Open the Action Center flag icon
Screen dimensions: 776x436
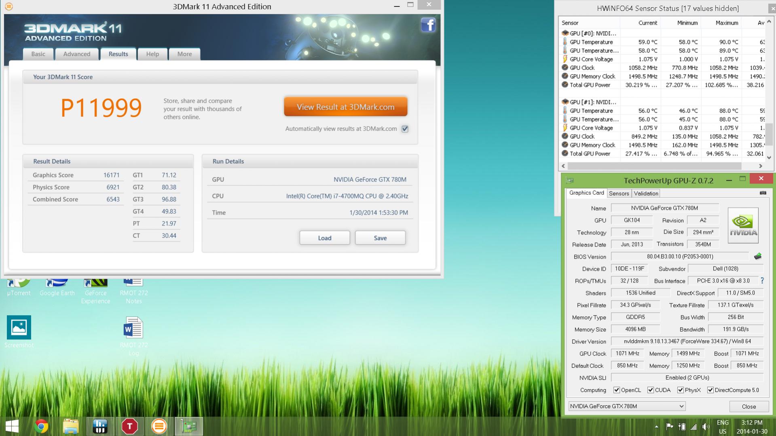click(669, 426)
